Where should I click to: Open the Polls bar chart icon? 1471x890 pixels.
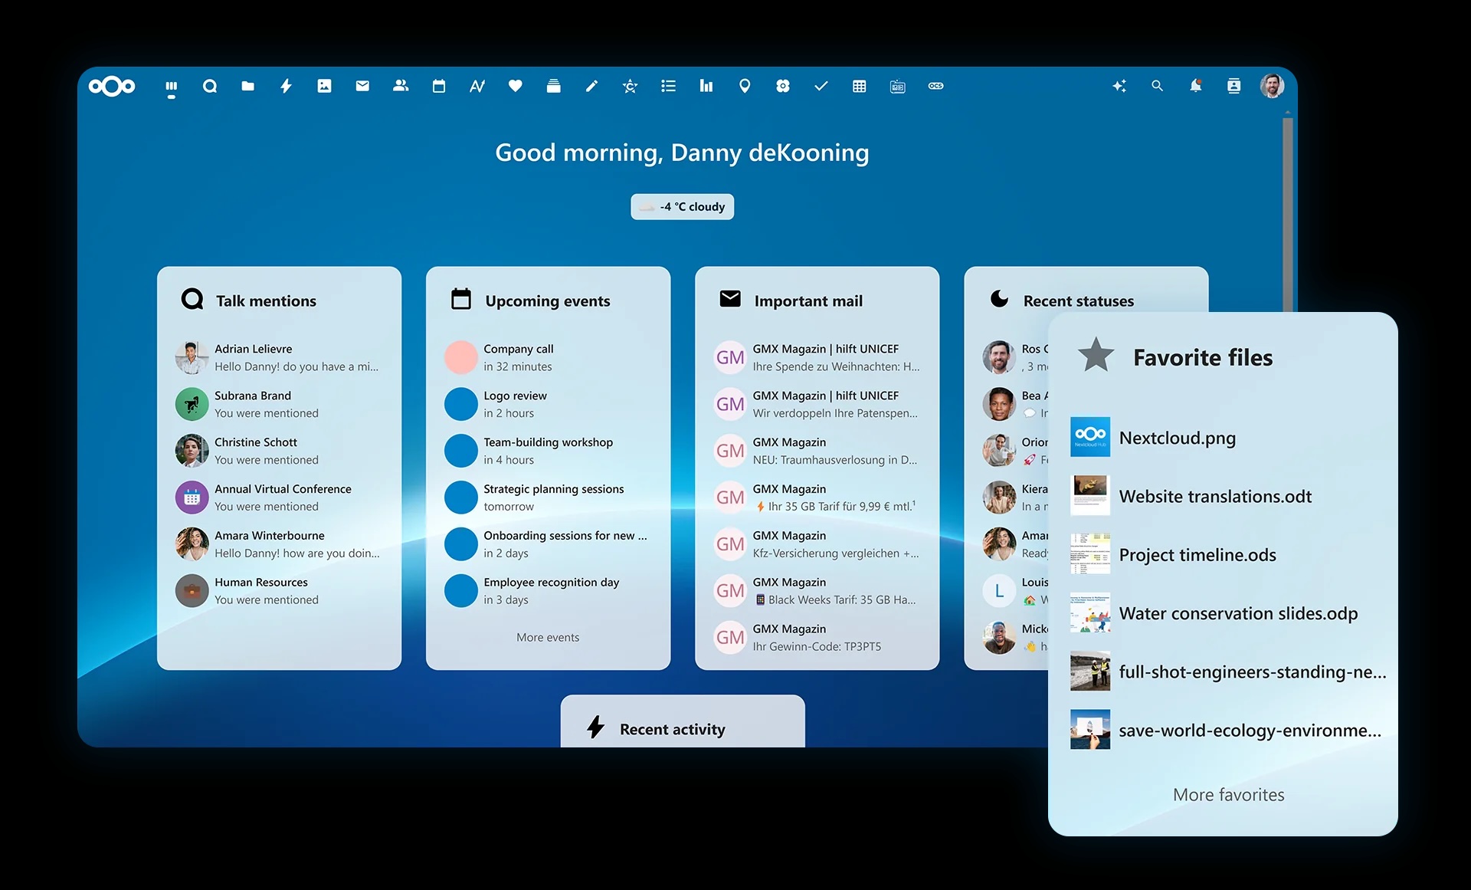coord(706,87)
